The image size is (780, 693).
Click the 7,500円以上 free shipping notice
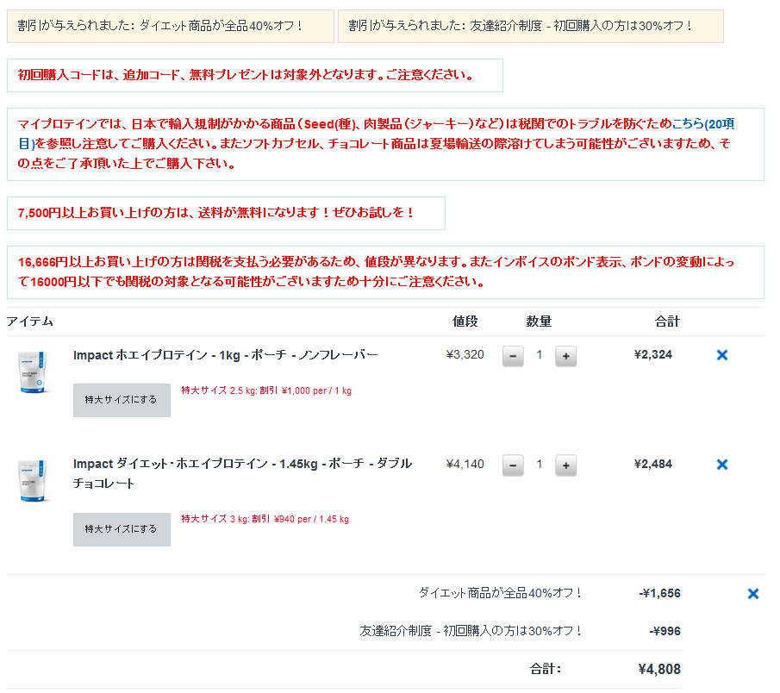(x=226, y=214)
